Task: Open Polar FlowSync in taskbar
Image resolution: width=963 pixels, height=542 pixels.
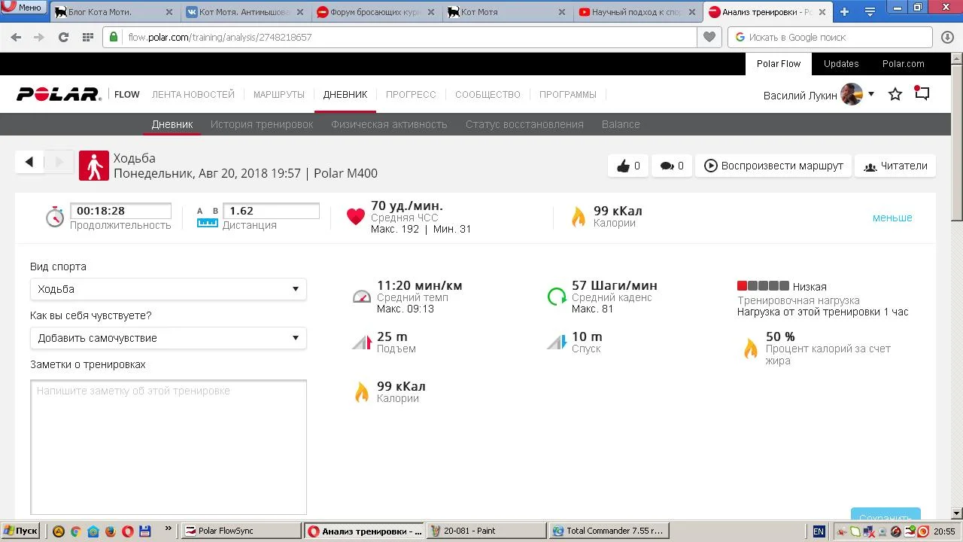Action: click(x=241, y=531)
